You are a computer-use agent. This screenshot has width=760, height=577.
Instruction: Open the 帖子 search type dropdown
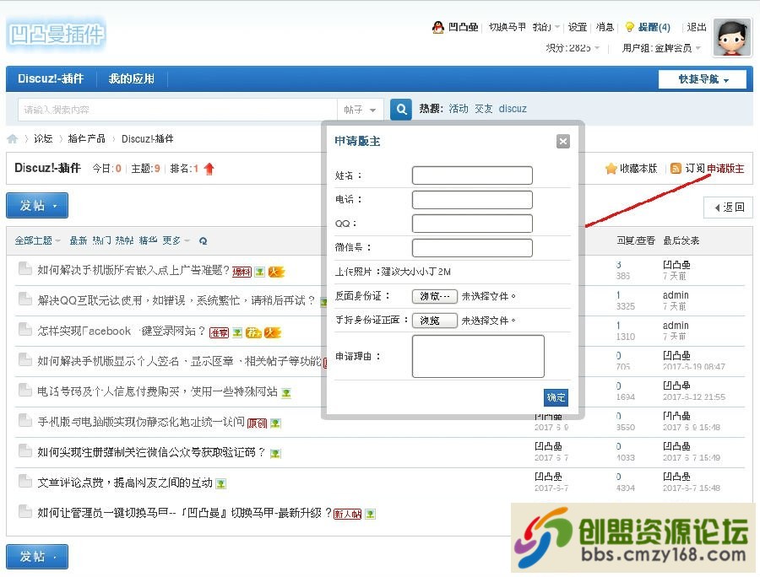(360, 110)
